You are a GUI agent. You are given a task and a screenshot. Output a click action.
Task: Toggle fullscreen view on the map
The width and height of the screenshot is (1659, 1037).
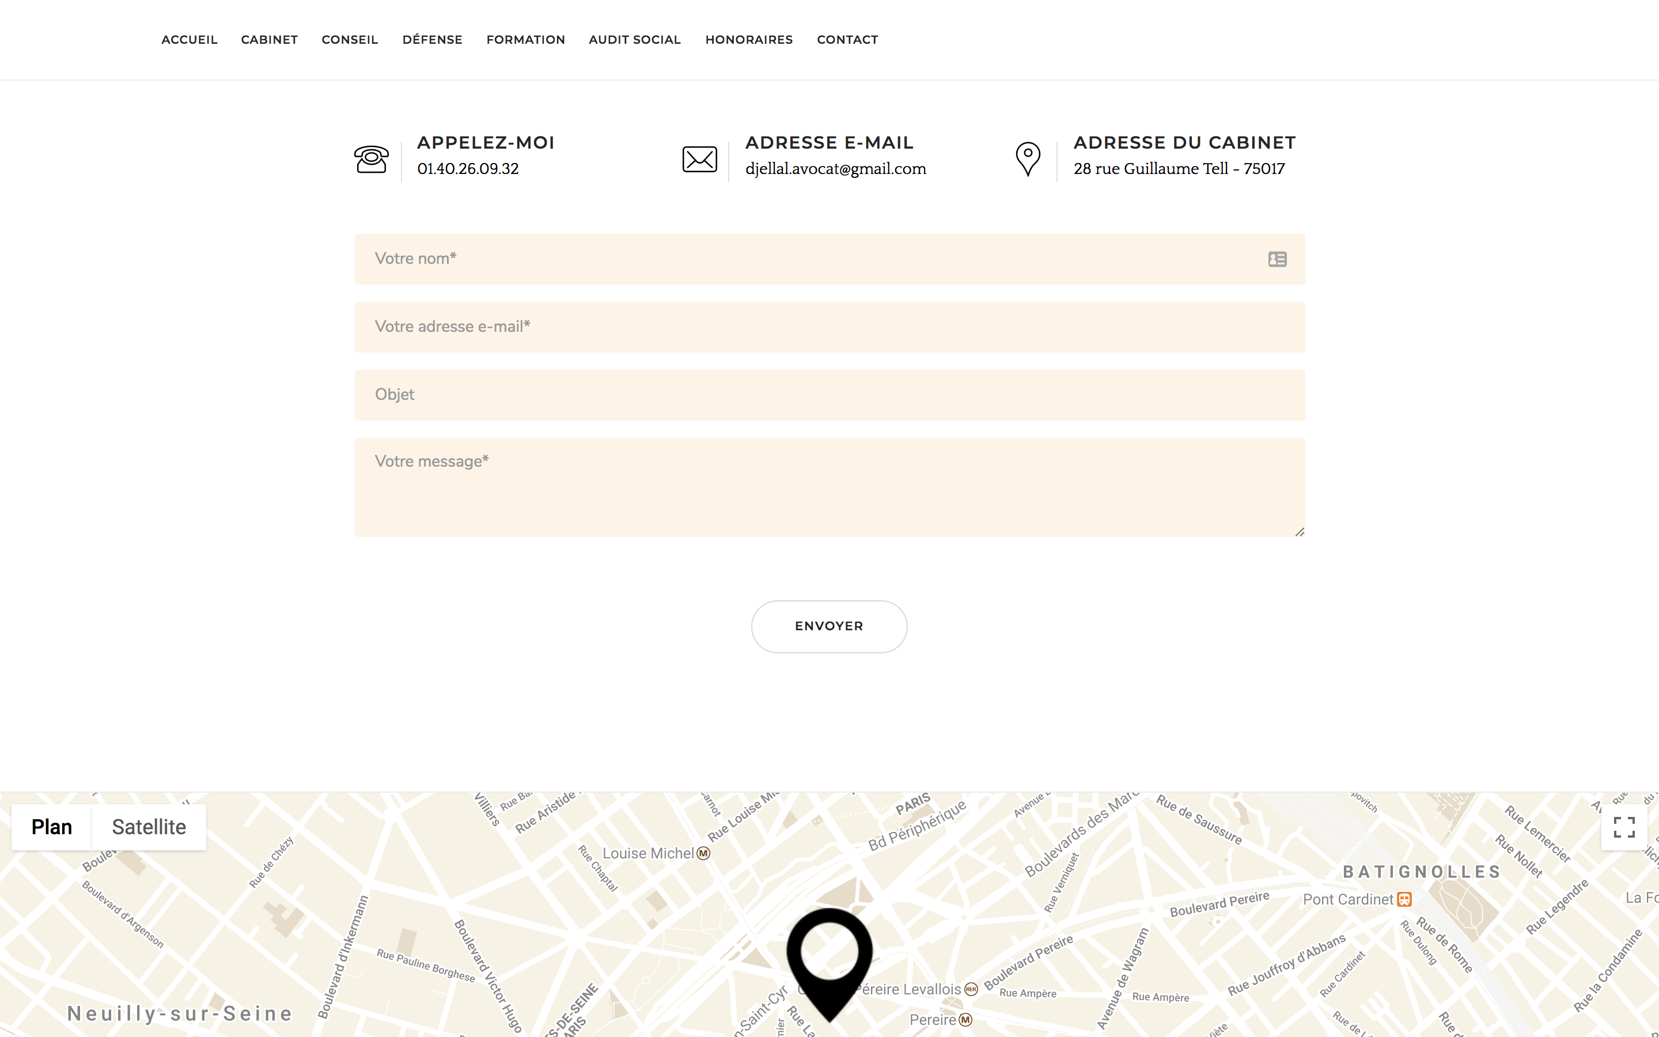click(1623, 827)
